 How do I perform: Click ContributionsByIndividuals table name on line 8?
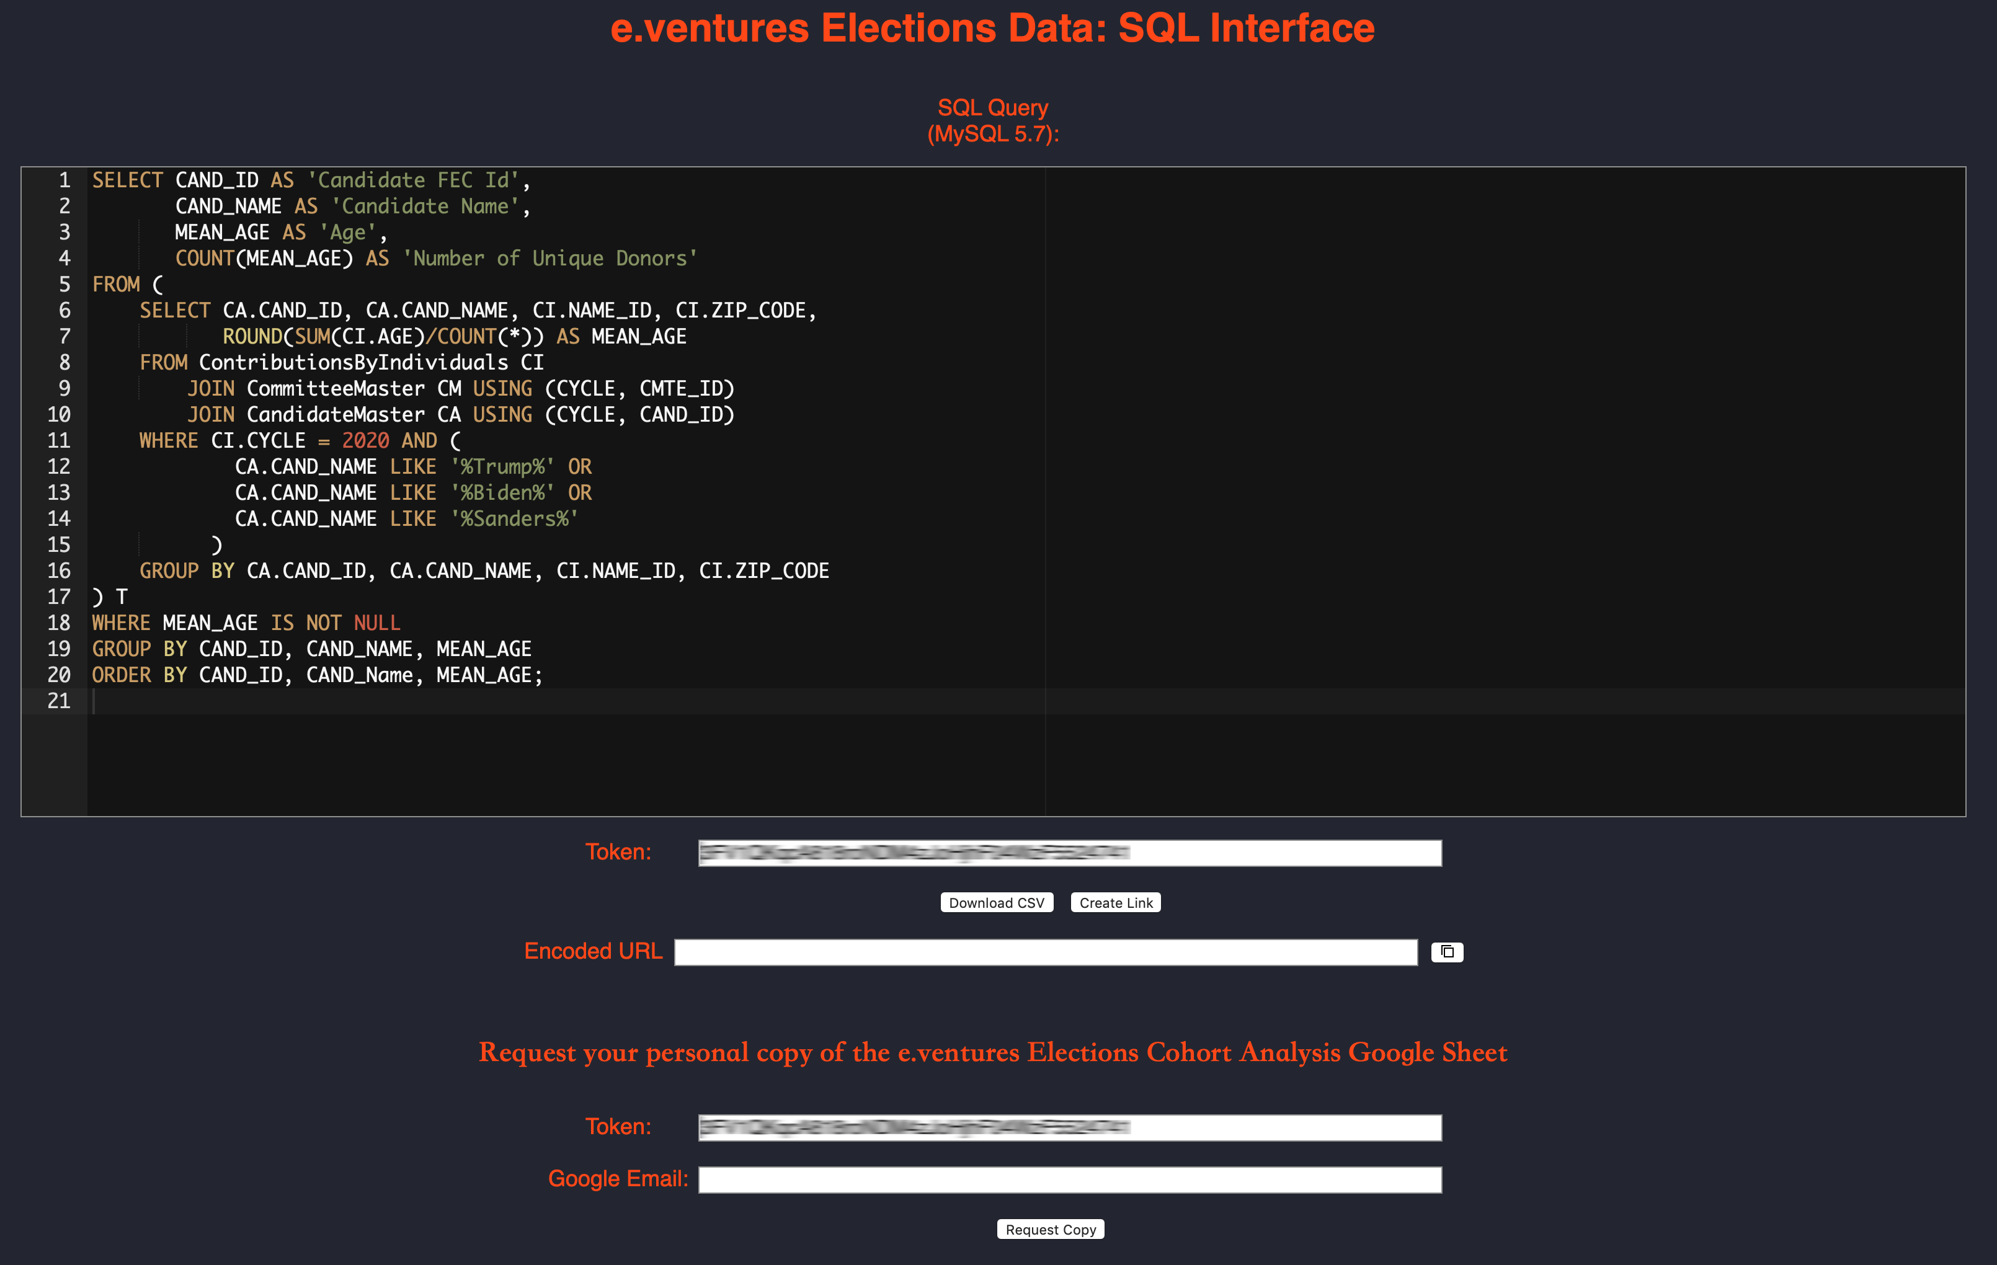[354, 362]
